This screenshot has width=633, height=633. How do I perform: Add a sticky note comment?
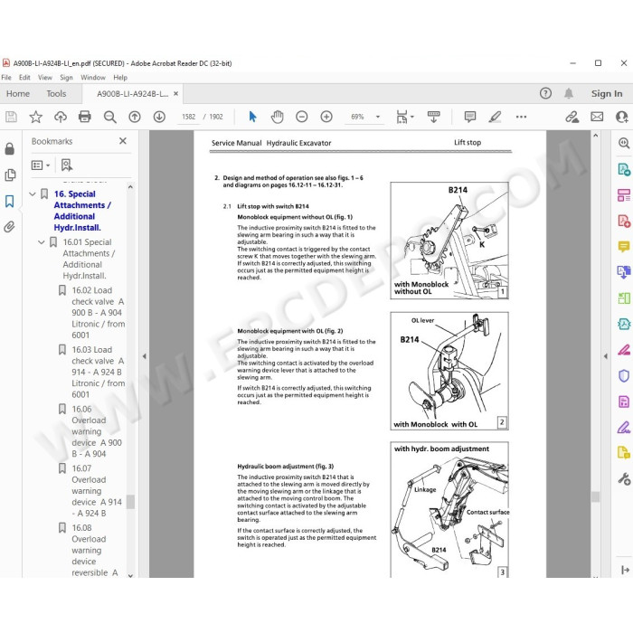coord(470,117)
